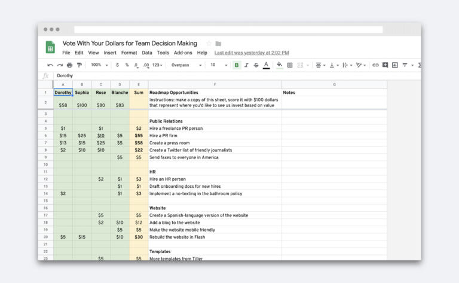
Task: Select the Dorothy cell in row 1
Action: (63, 92)
